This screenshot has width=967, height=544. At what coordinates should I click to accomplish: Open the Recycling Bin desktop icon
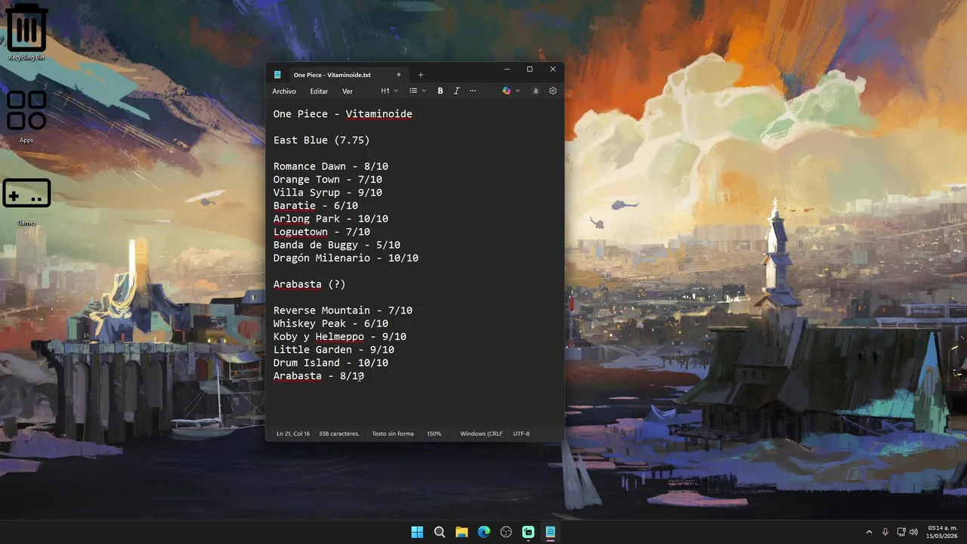(26, 32)
